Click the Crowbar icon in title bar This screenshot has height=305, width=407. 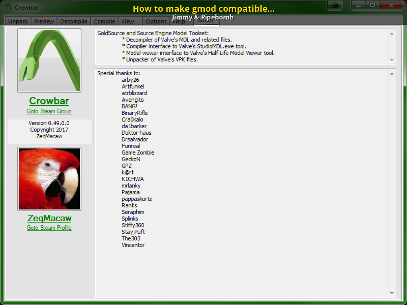point(8,7)
